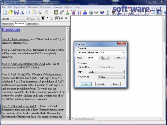Toggle italic text formatting

coord(47,18)
